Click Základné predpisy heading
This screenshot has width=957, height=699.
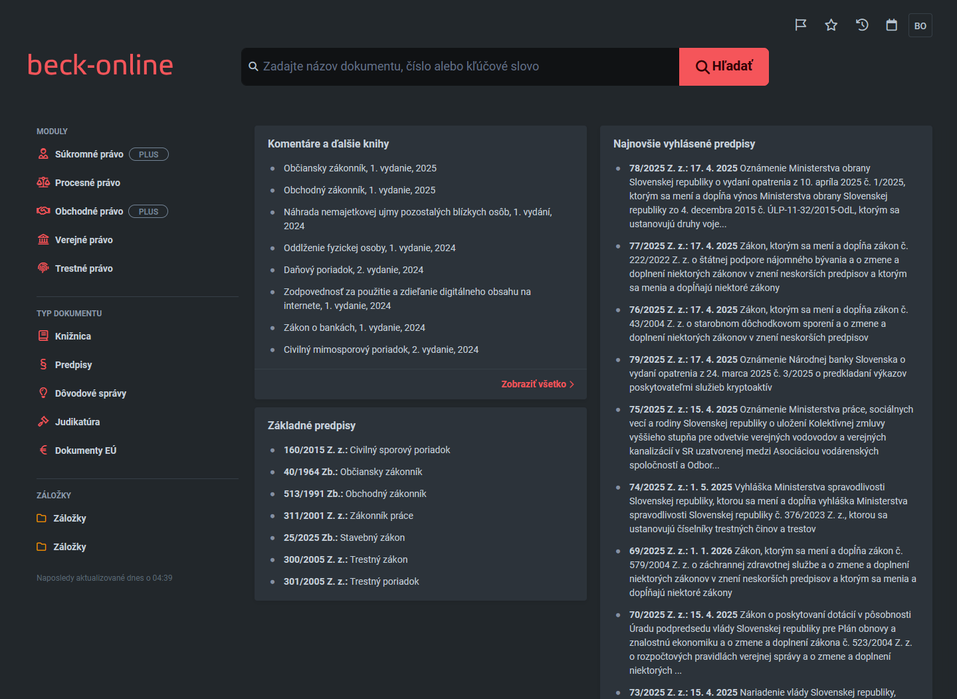click(312, 425)
